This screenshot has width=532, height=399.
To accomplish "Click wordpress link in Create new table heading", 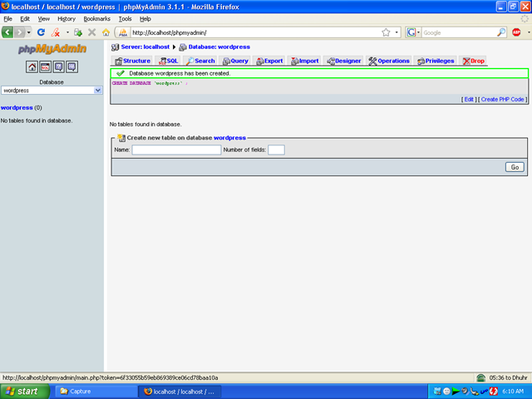I will 229,138.
